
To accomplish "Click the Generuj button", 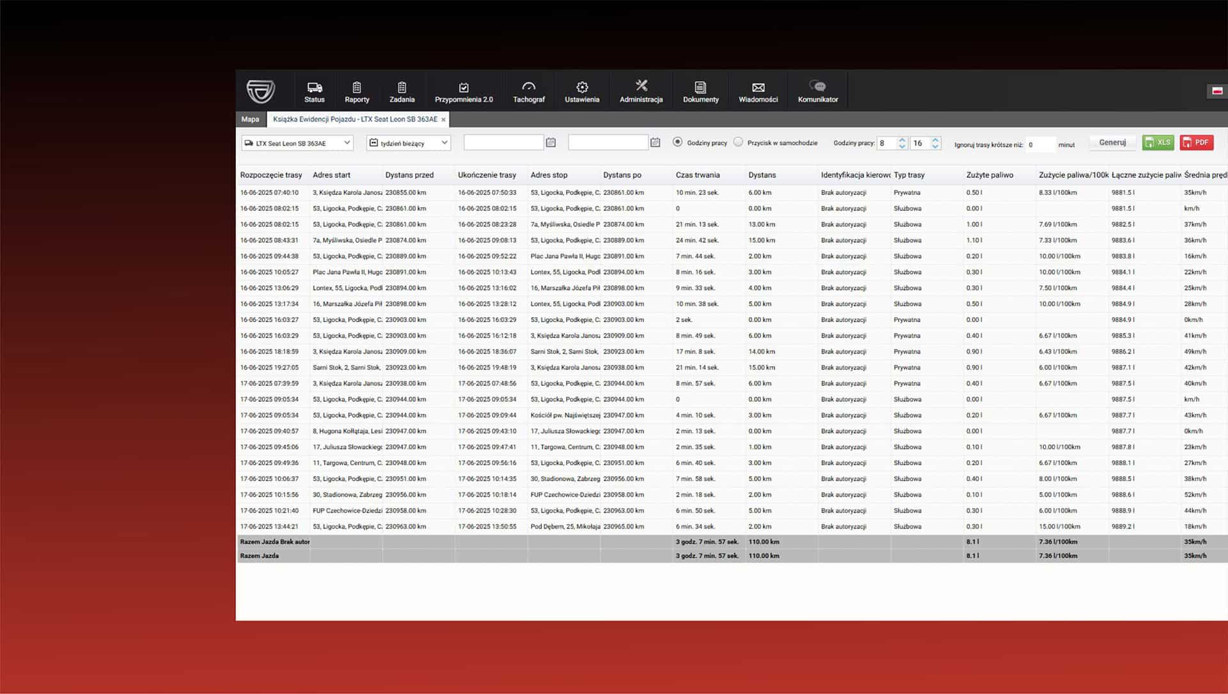I will 1112,143.
